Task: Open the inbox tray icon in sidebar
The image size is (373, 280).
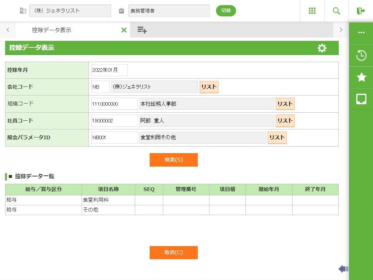Action: point(361,99)
